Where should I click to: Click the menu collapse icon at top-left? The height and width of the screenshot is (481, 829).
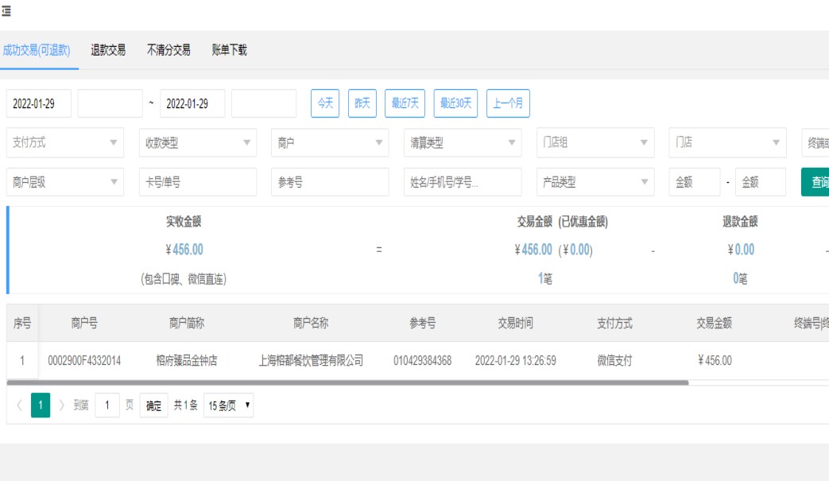[x=6, y=11]
